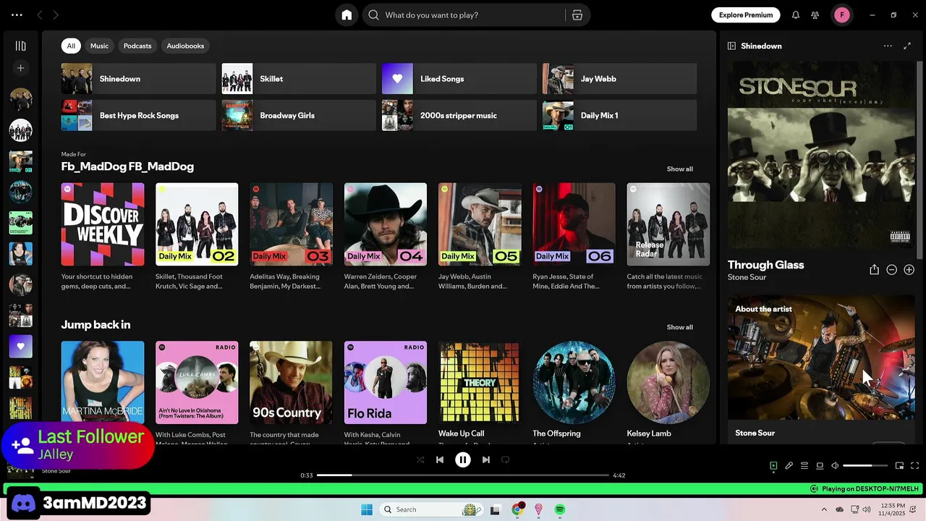Skip to next track

pos(486,459)
